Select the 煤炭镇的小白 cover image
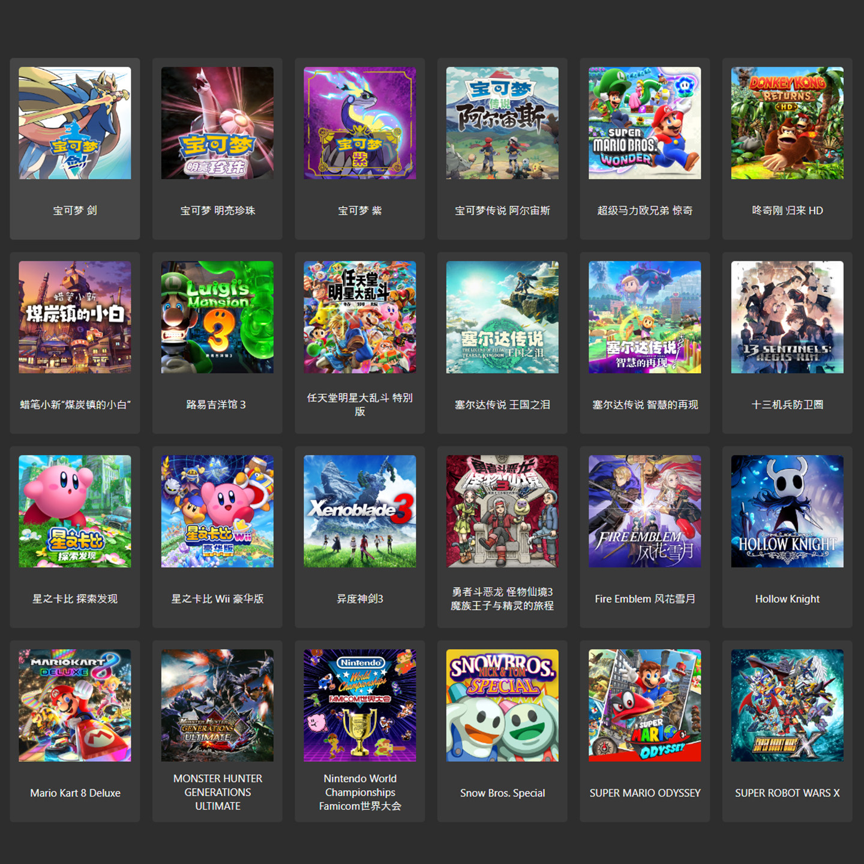This screenshot has width=864, height=864. 75,317
